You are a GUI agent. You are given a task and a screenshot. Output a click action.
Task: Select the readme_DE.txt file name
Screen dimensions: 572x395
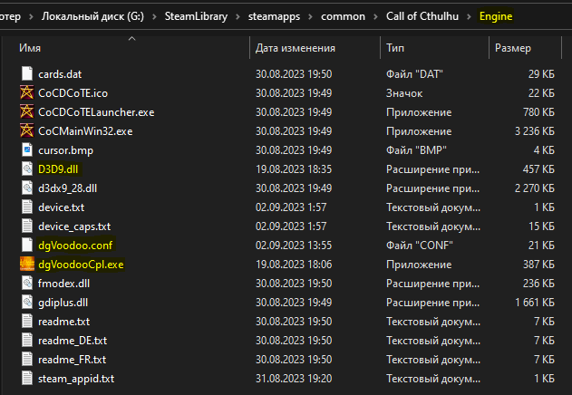73,340
